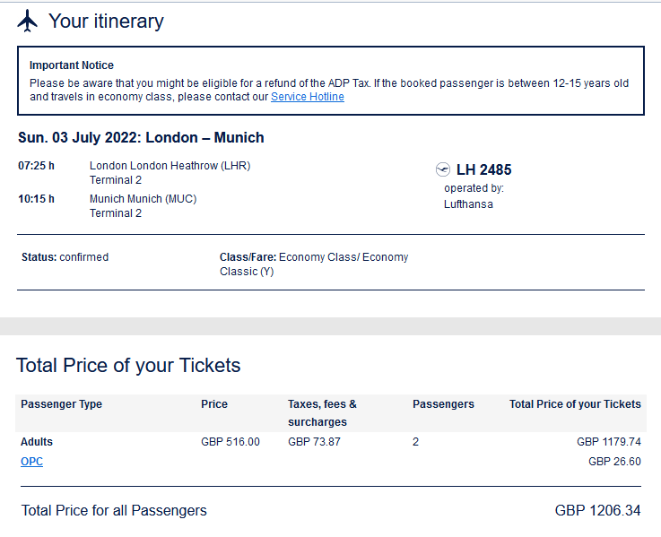Click the Sun. 03 July 2022 flight heading

coord(141,137)
